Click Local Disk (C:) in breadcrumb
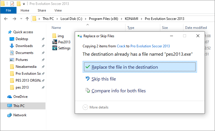Image resolution: width=215 pixels, height=131 pixels. click(x=71, y=19)
